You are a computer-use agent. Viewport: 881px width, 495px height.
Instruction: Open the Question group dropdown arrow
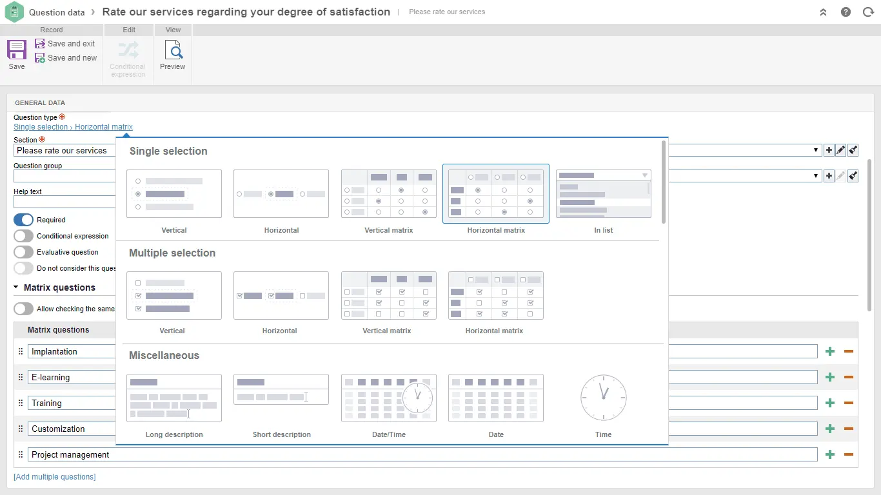(x=817, y=176)
